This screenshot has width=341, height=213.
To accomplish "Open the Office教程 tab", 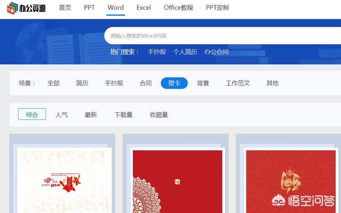I will [x=178, y=8].
